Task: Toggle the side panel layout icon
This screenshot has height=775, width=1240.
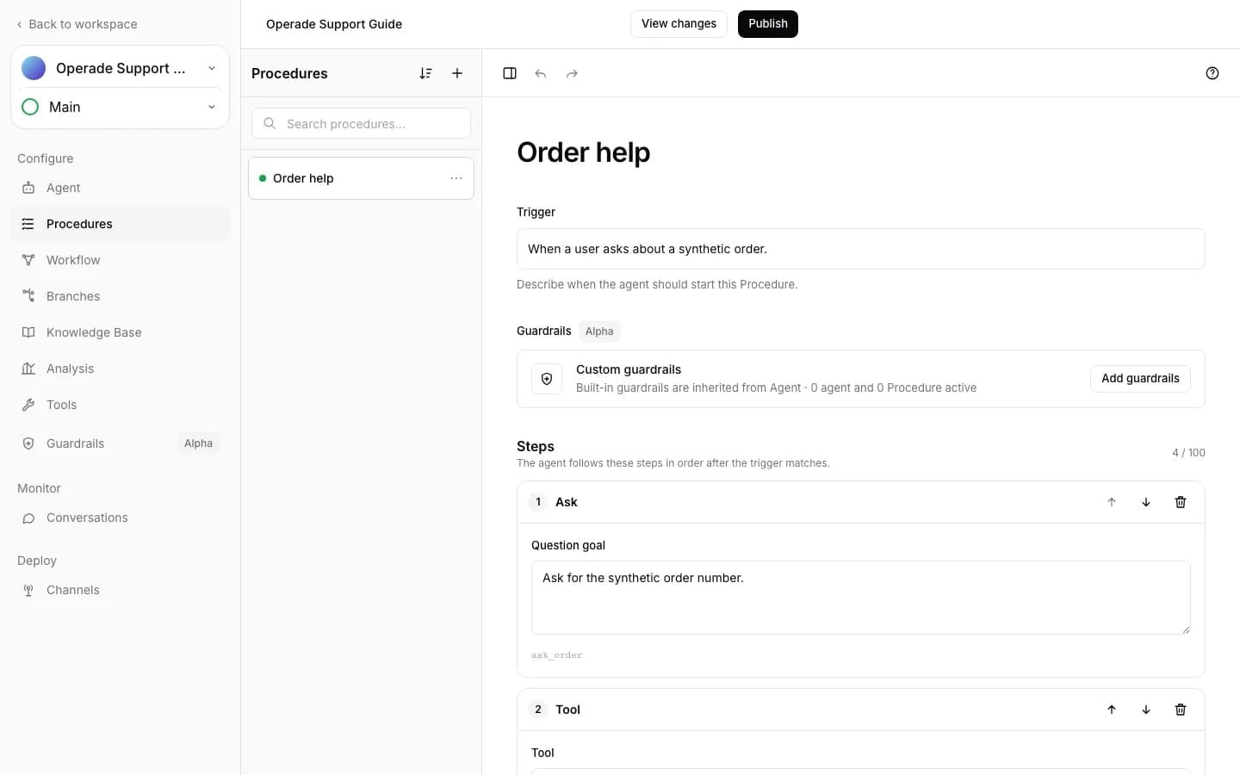Action: tap(510, 73)
